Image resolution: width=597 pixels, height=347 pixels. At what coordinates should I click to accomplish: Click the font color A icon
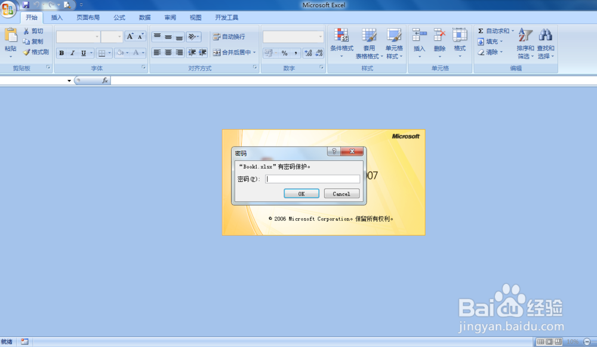pyautogui.click(x=136, y=53)
